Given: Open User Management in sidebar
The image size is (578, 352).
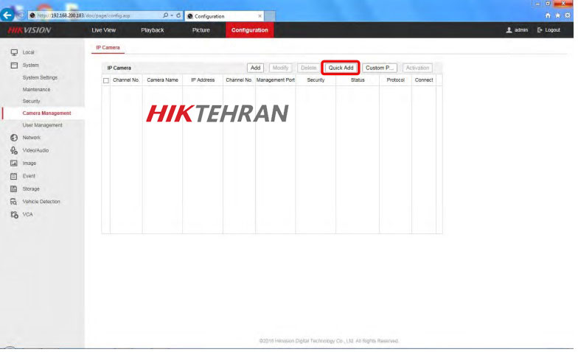Looking at the screenshot, I should click(x=43, y=125).
